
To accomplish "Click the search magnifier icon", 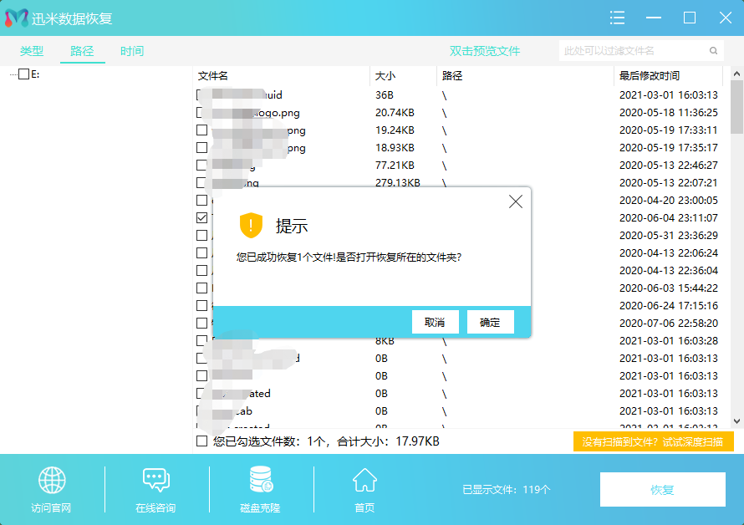I will click(713, 50).
